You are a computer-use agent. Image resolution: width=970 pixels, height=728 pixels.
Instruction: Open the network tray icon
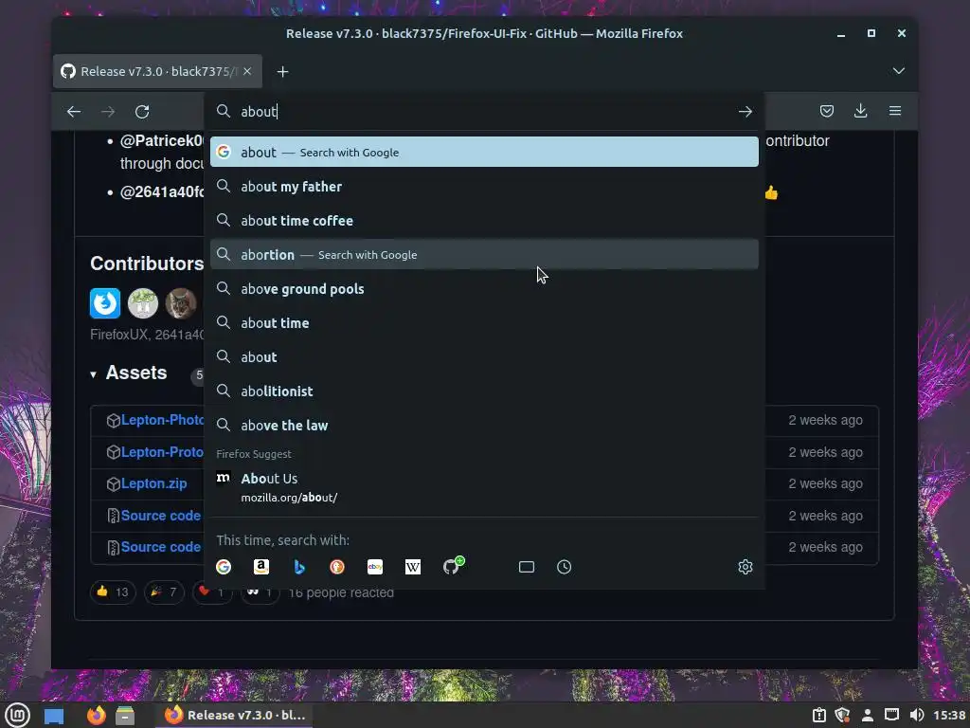[891, 716]
